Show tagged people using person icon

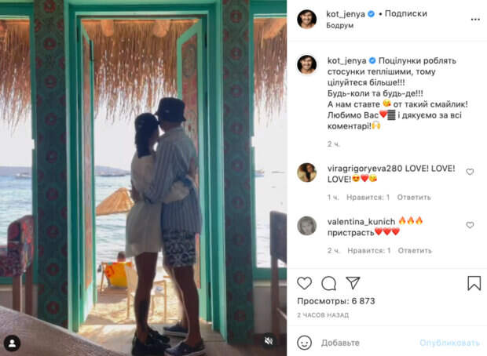(13, 343)
